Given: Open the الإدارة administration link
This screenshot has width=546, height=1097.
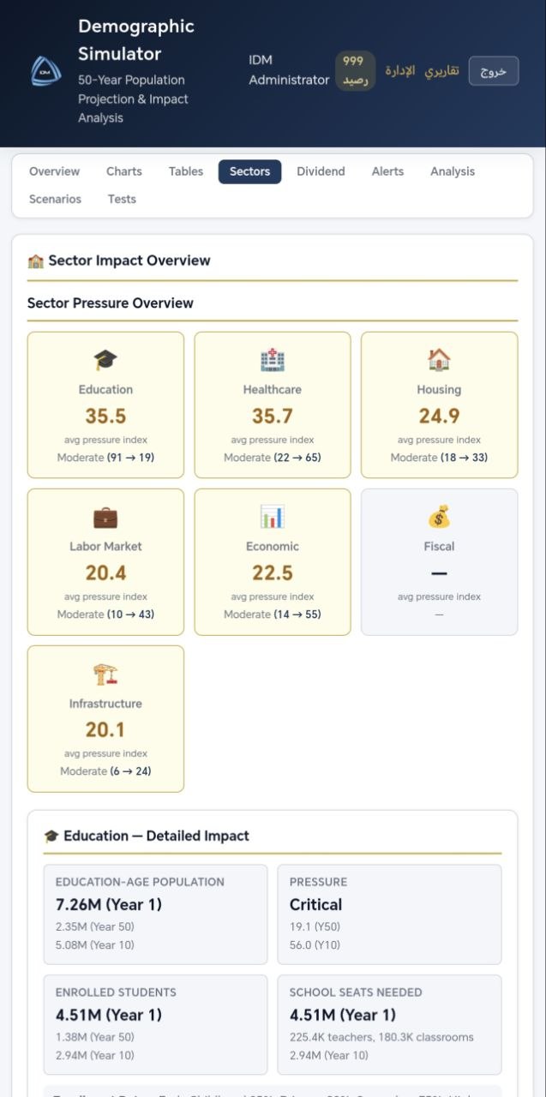Looking at the screenshot, I should click(400, 70).
